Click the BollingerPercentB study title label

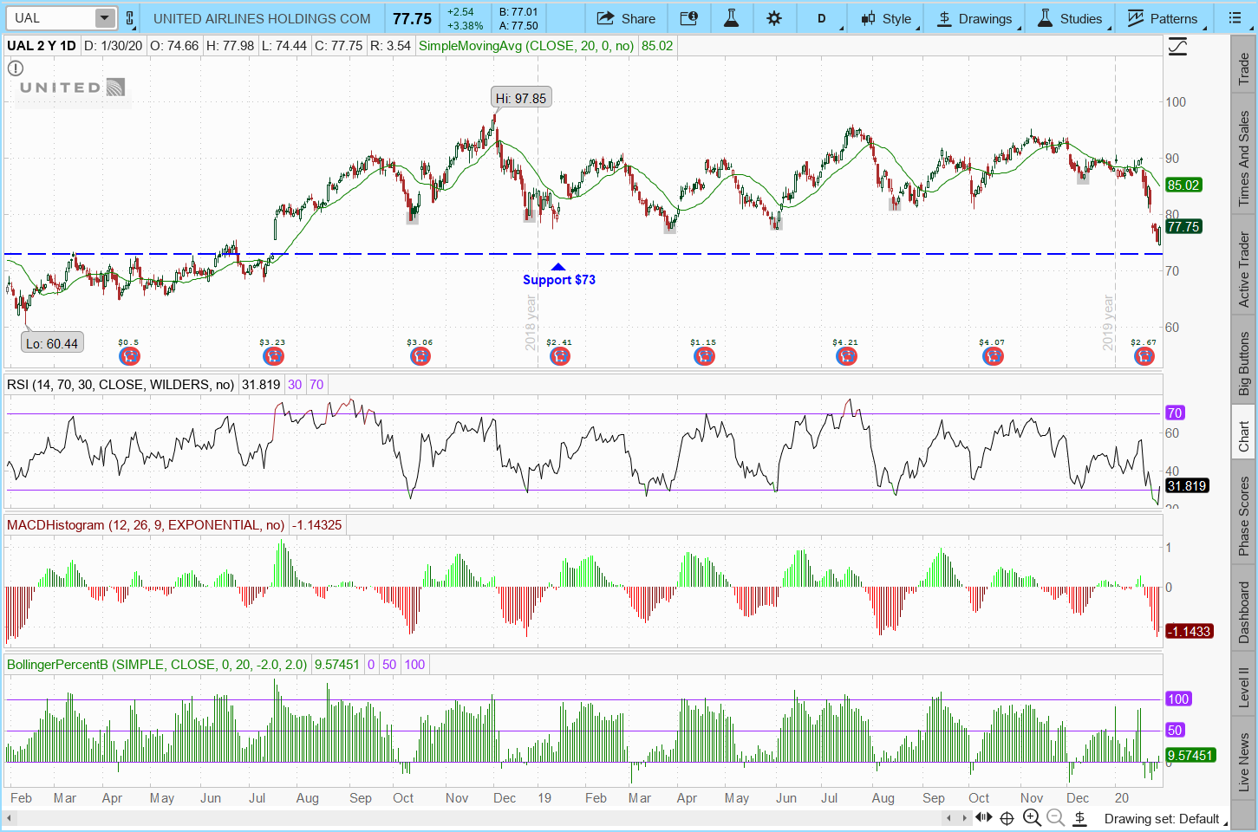pos(157,665)
